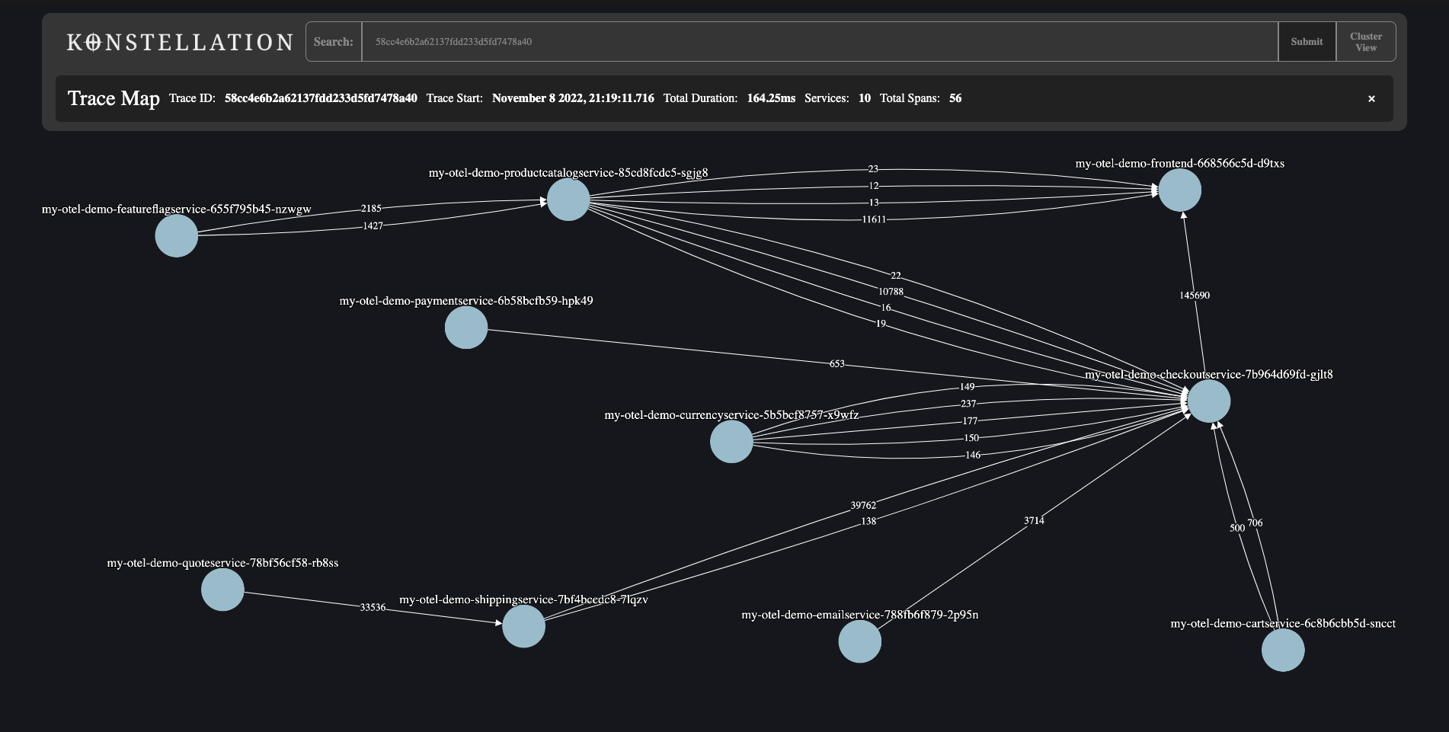
Task: Select the paymentservice node circle
Action: coord(466,328)
